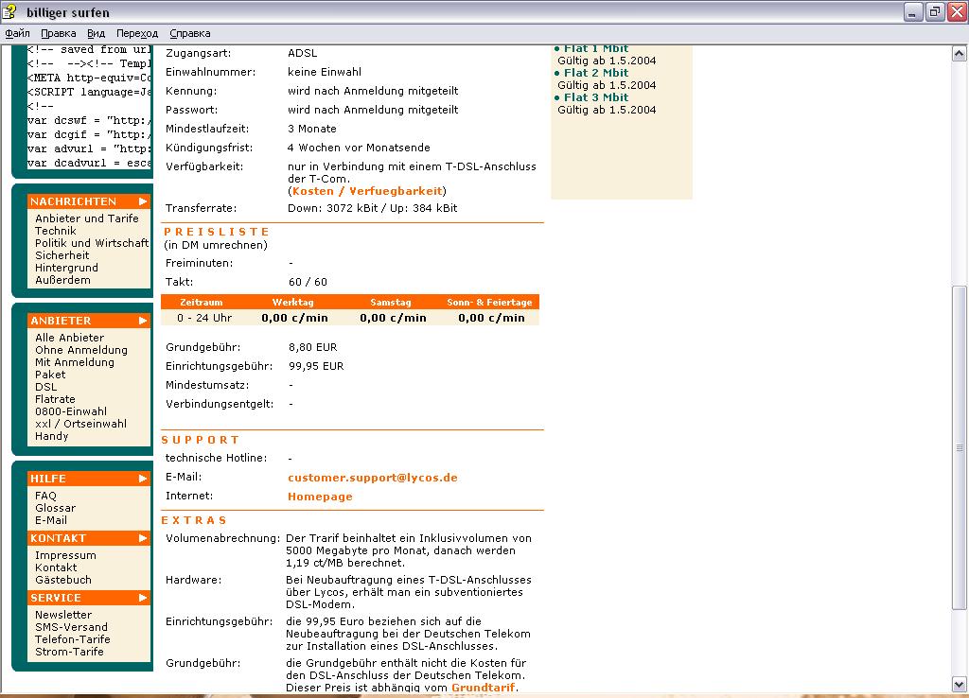Image resolution: width=969 pixels, height=698 pixels.
Task: Open the Файл menu
Action: pos(17,33)
